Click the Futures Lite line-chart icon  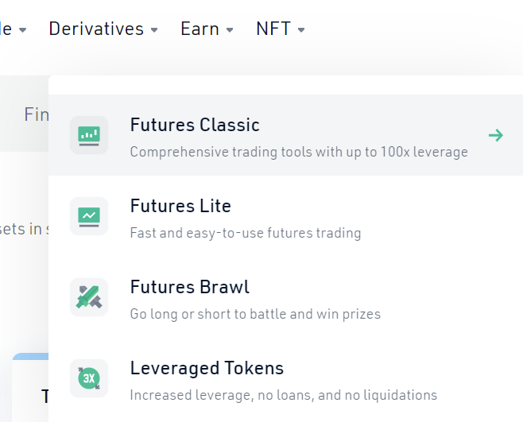(x=89, y=216)
